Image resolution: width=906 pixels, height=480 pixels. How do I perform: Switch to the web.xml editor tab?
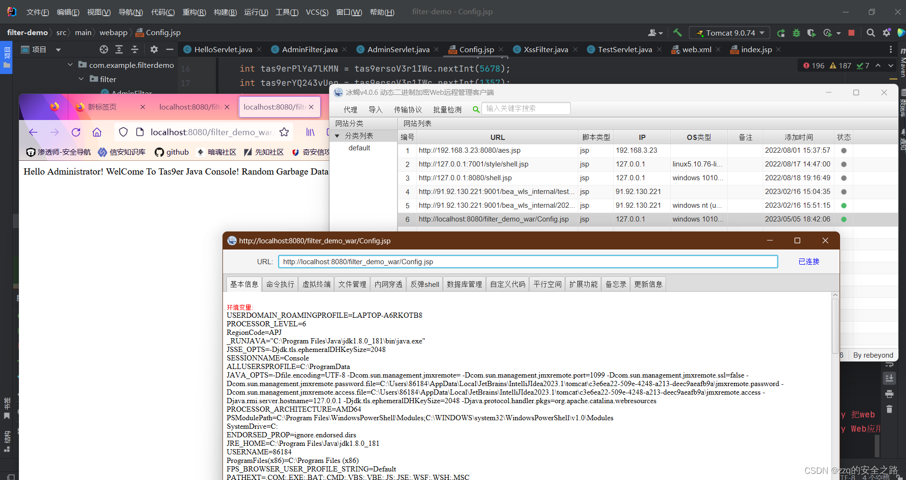[696, 49]
